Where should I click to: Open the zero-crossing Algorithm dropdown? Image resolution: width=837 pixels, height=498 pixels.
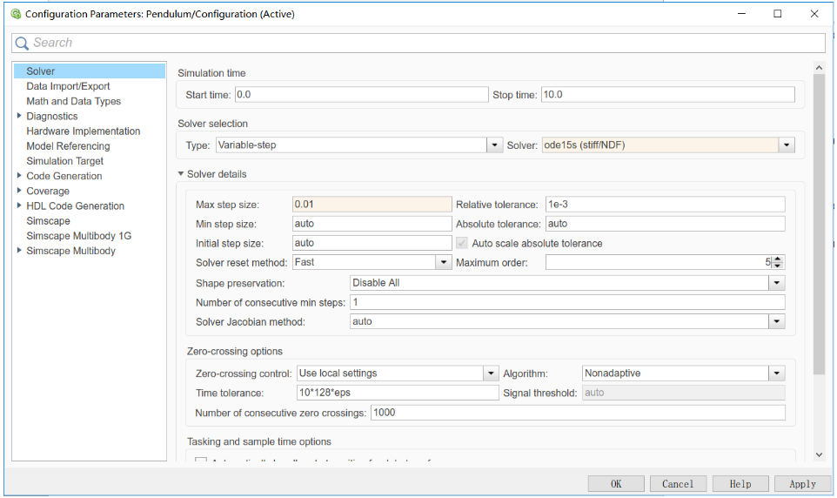[x=683, y=373]
